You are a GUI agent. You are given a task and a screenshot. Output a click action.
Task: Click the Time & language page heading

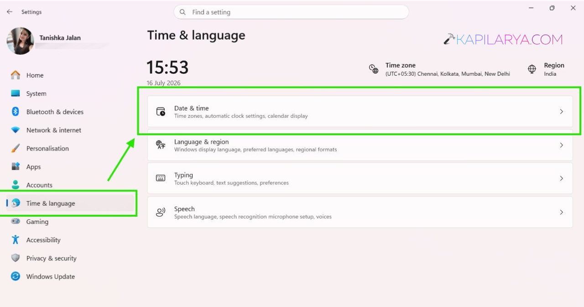(196, 36)
